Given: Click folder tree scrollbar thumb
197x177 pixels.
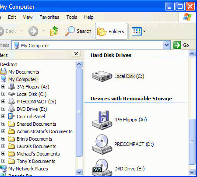Looking at the screenshot, I should click(79, 112).
